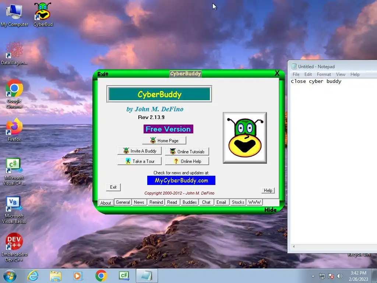
Task: Click Hide at the CyberBuddy window bottom
Action: [270, 210]
